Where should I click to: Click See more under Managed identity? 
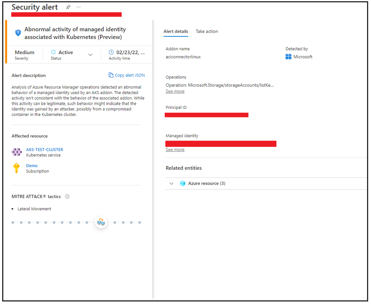point(175,150)
